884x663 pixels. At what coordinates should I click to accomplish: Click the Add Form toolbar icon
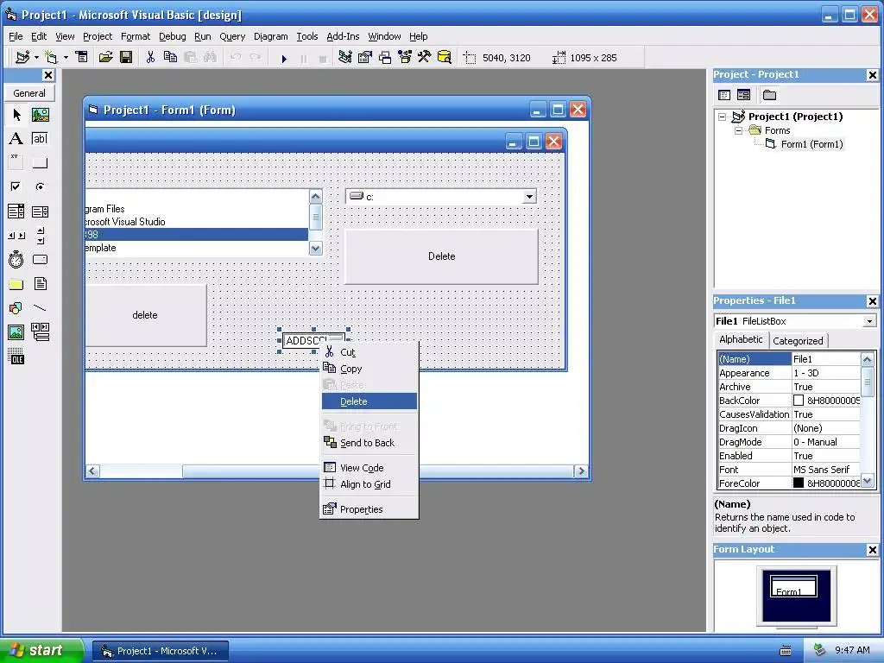pyautogui.click(x=51, y=57)
